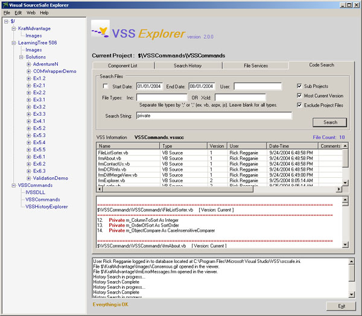Click the log pane up scroll arrow
The image size is (362, 316).
click(x=351, y=262)
